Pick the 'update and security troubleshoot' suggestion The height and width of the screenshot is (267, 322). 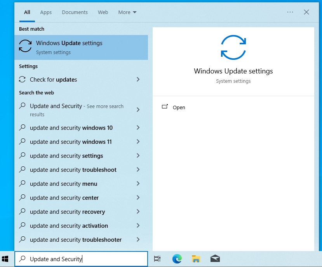click(81, 169)
